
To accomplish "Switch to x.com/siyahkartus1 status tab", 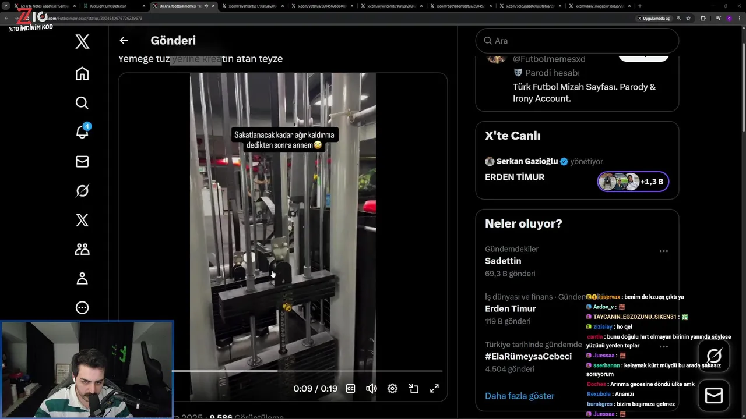I will click(x=252, y=6).
